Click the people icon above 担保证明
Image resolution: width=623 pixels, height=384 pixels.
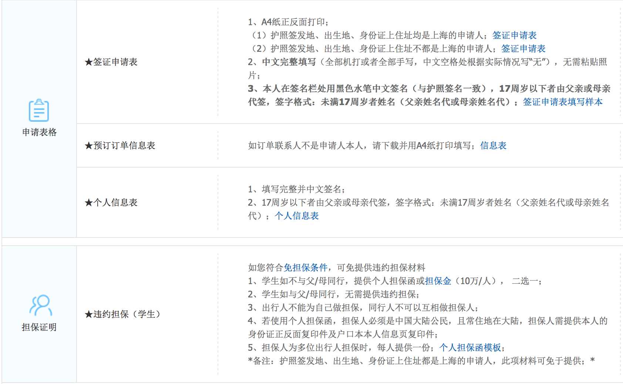click(x=40, y=305)
